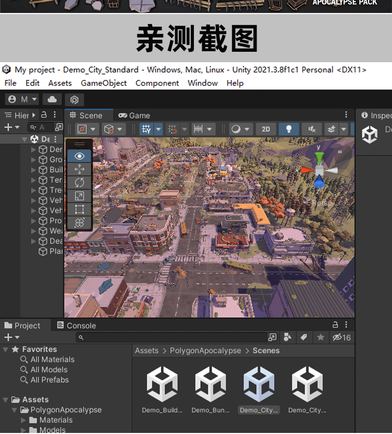Open the Console tab
The height and width of the screenshot is (434, 392).
coord(76,326)
